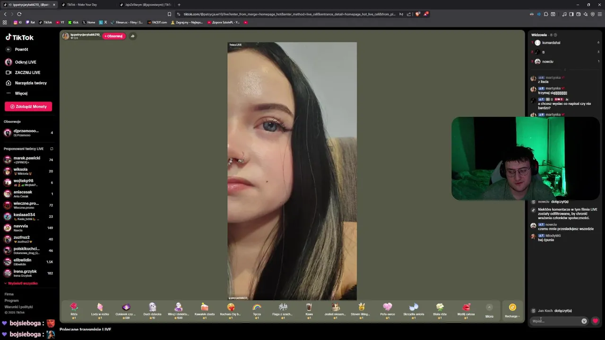
Task: Open kasiaaa034 live stream
Action: (x=28, y=217)
